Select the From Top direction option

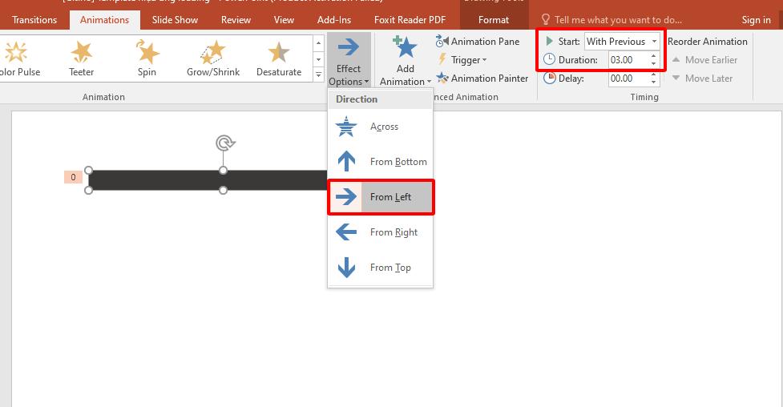[x=380, y=268]
